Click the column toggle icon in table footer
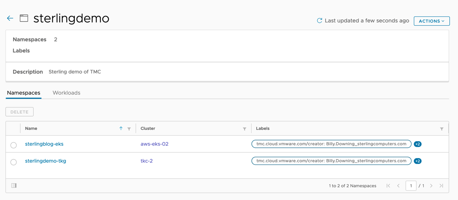The height and width of the screenshot is (200, 458). click(14, 186)
